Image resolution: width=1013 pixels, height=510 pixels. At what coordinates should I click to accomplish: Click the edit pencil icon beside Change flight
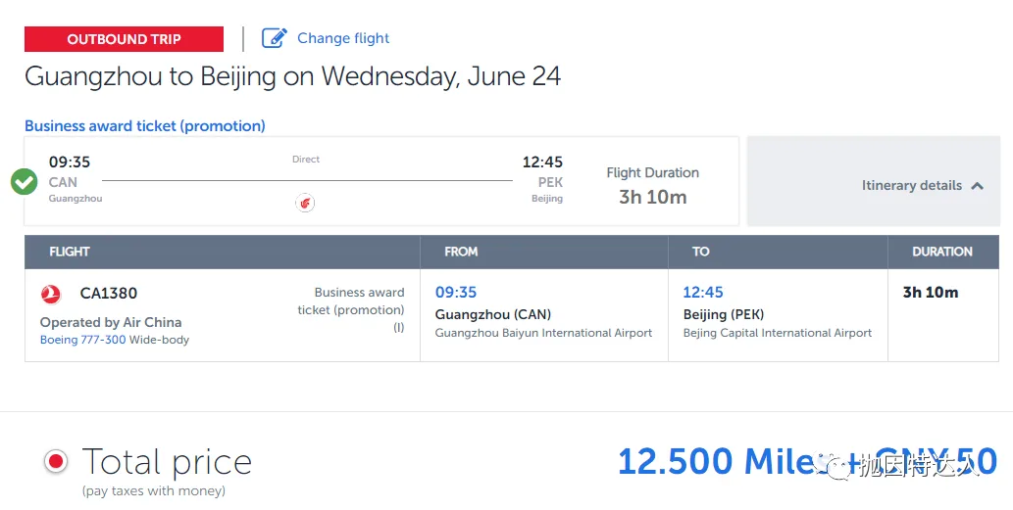click(x=274, y=38)
